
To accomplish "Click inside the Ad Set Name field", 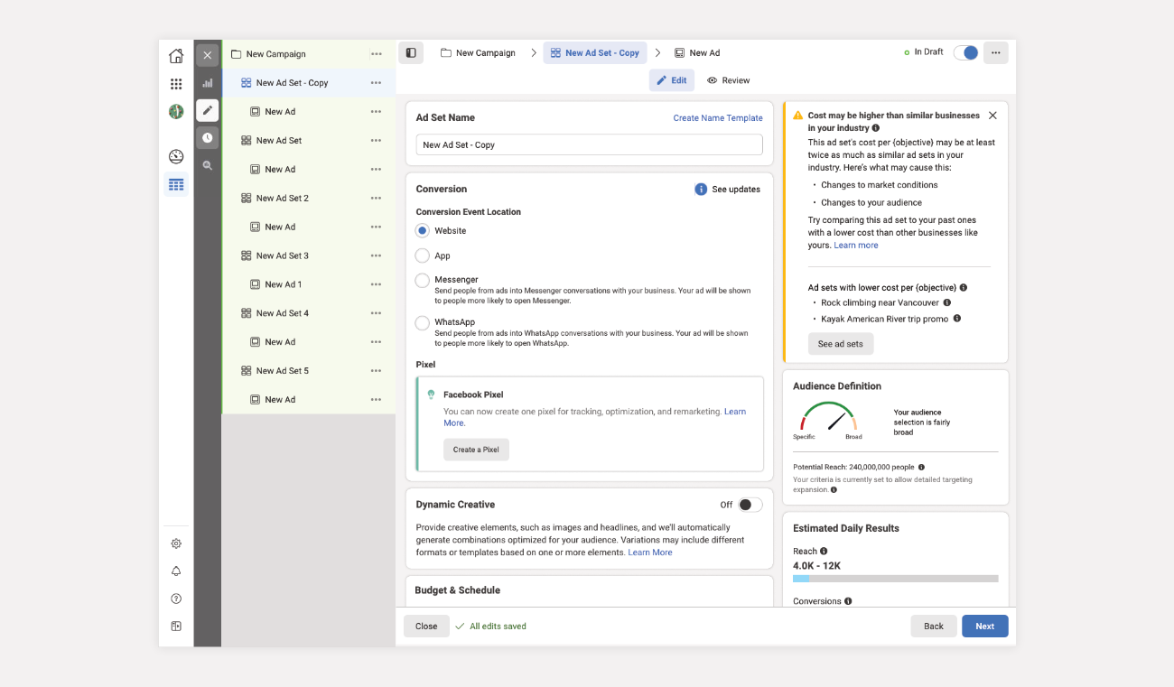I will coord(589,144).
